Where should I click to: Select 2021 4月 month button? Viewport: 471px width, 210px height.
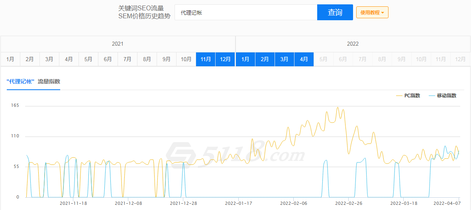[69, 59]
